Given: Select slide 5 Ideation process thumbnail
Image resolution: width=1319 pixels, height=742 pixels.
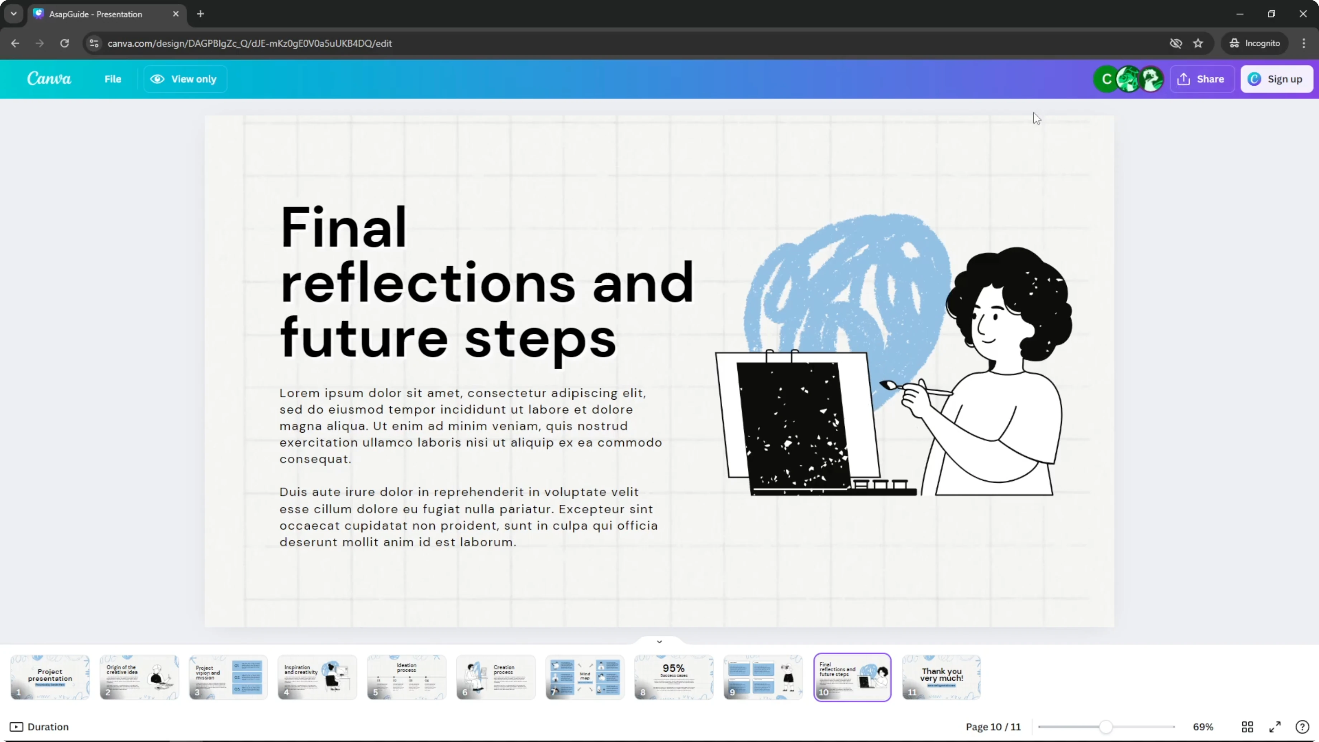Looking at the screenshot, I should [406, 677].
